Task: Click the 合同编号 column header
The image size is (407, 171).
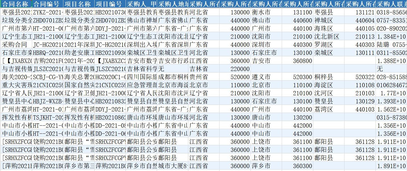Action: click(x=47, y=4)
